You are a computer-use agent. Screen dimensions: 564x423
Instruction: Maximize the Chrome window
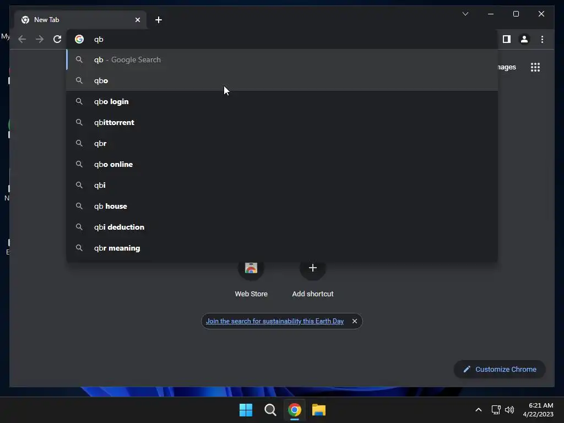pyautogui.click(x=516, y=14)
